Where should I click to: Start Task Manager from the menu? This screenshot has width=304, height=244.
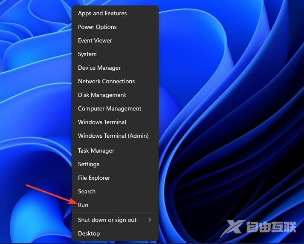tap(96, 150)
